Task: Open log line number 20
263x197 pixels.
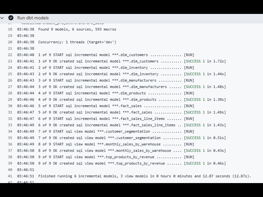Action: tap(10, 42)
